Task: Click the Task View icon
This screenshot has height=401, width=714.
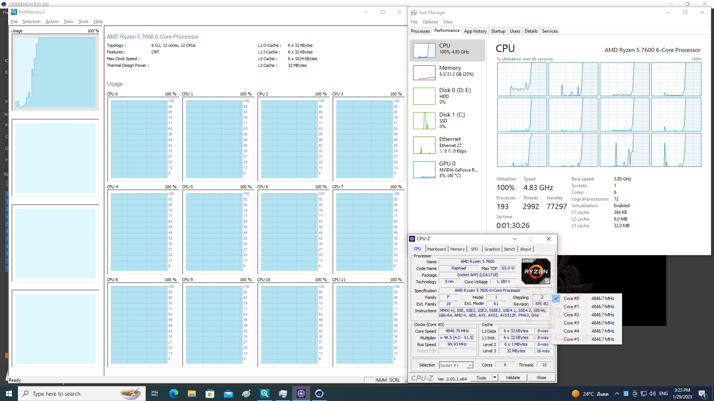Action: pyautogui.click(x=155, y=394)
